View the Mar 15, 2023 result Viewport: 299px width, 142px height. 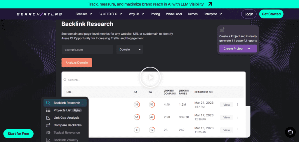[x=227, y=130]
